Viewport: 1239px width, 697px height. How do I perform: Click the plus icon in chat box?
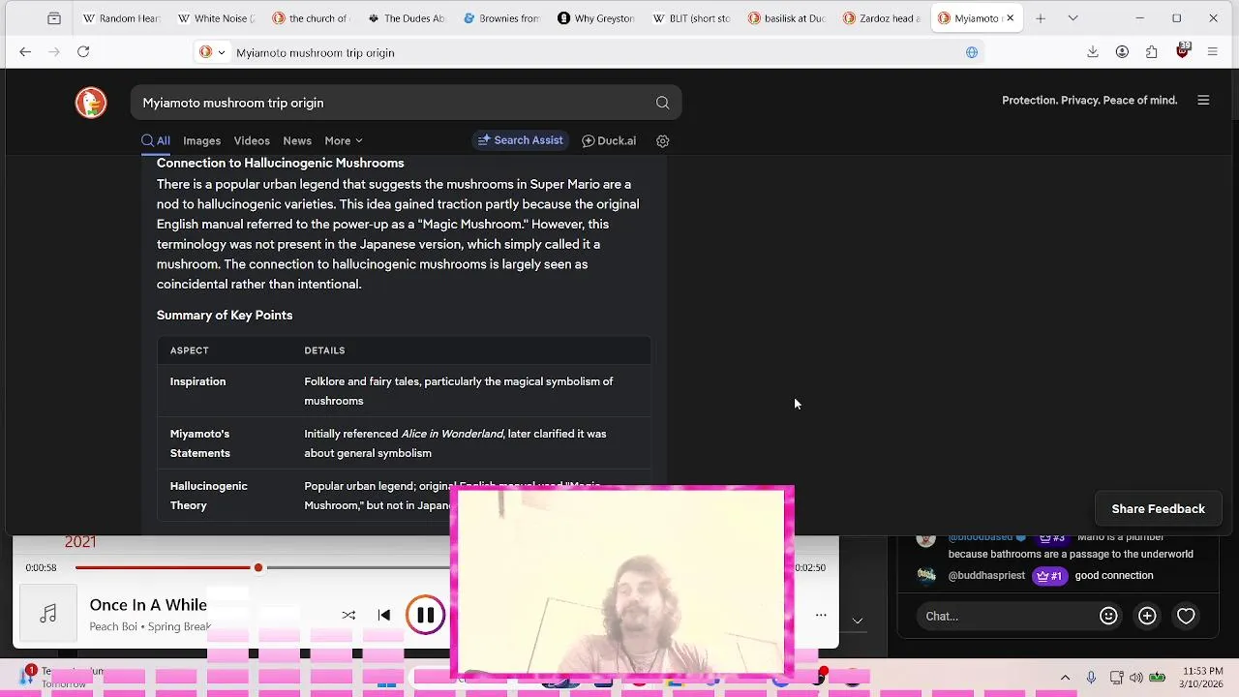(1147, 616)
